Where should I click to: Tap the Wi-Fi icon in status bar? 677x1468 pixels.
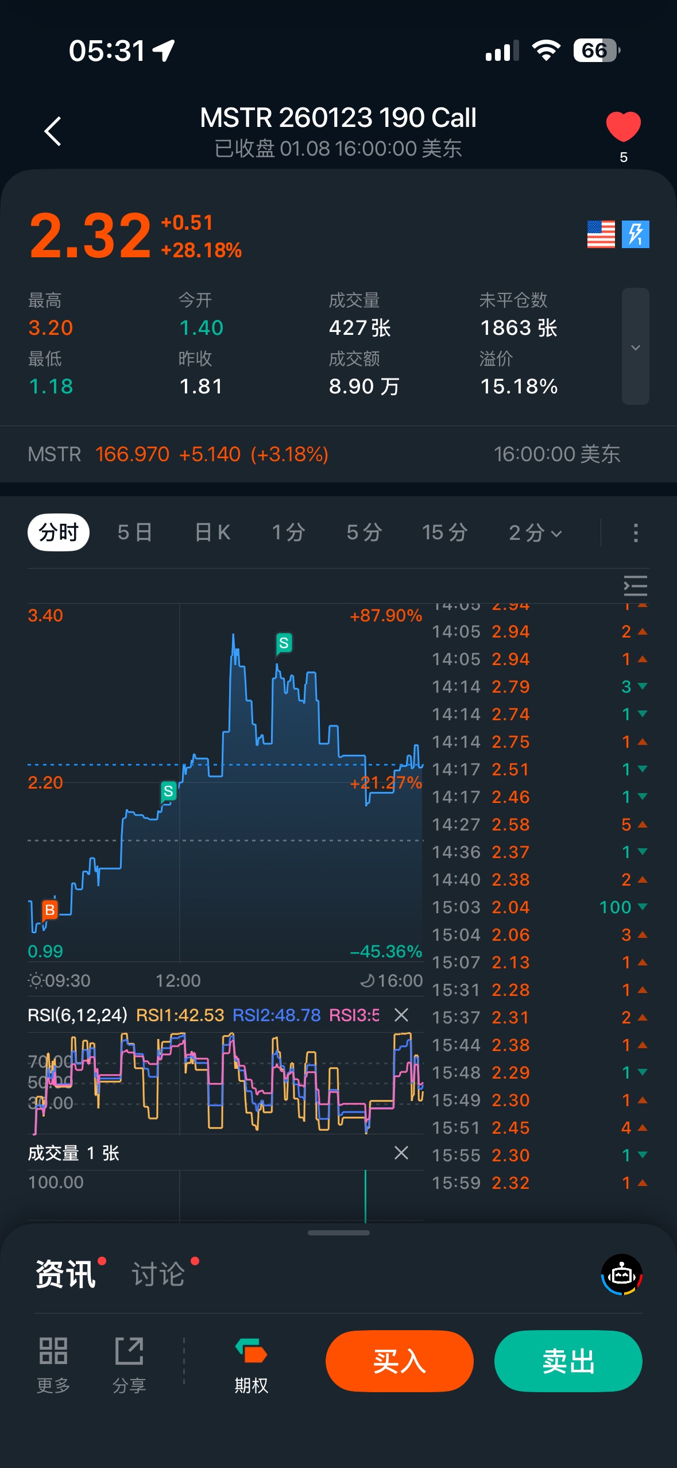(546, 51)
